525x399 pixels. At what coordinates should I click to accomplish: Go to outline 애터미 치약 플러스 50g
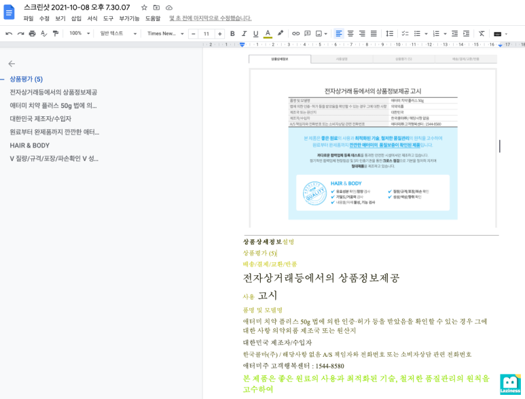click(x=53, y=106)
